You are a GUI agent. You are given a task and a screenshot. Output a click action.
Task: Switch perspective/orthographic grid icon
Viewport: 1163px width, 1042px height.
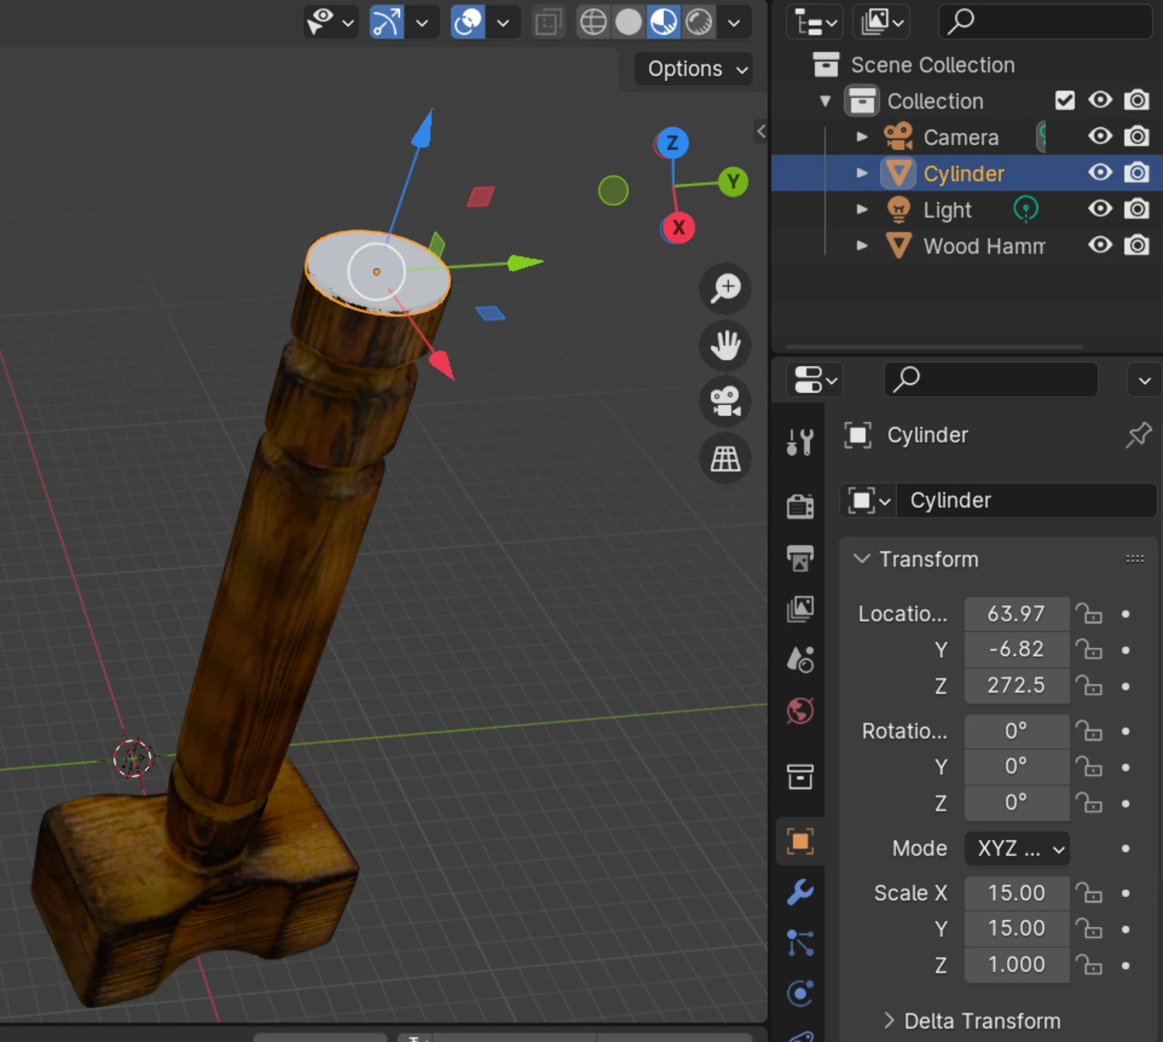725,459
